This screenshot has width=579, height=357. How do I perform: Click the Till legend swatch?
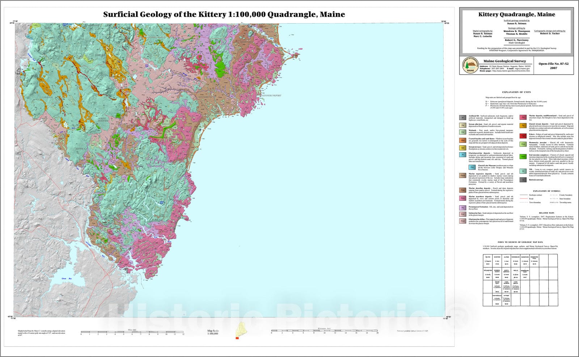click(523, 171)
